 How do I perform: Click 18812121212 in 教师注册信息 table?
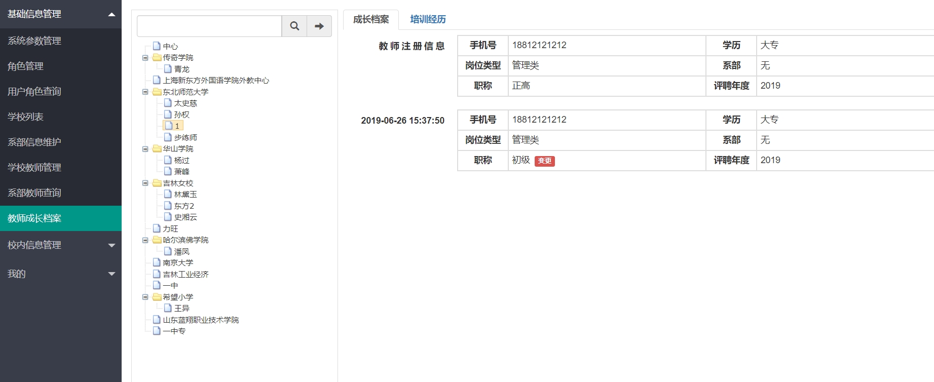tap(539, 45)
